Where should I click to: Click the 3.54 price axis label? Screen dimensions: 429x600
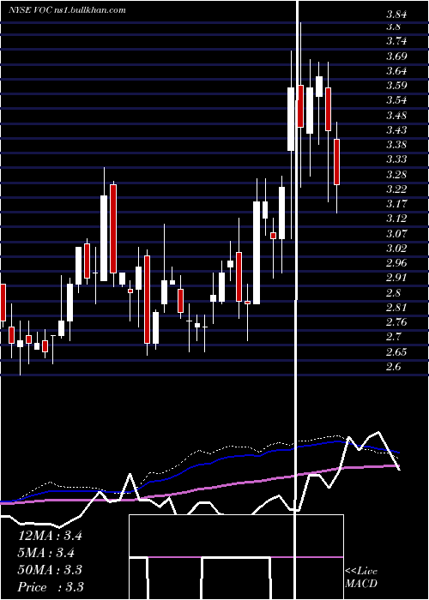click(x=396, y=100)
